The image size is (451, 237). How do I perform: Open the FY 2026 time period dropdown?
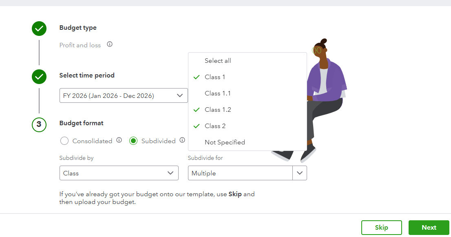[x=124, y=96]
